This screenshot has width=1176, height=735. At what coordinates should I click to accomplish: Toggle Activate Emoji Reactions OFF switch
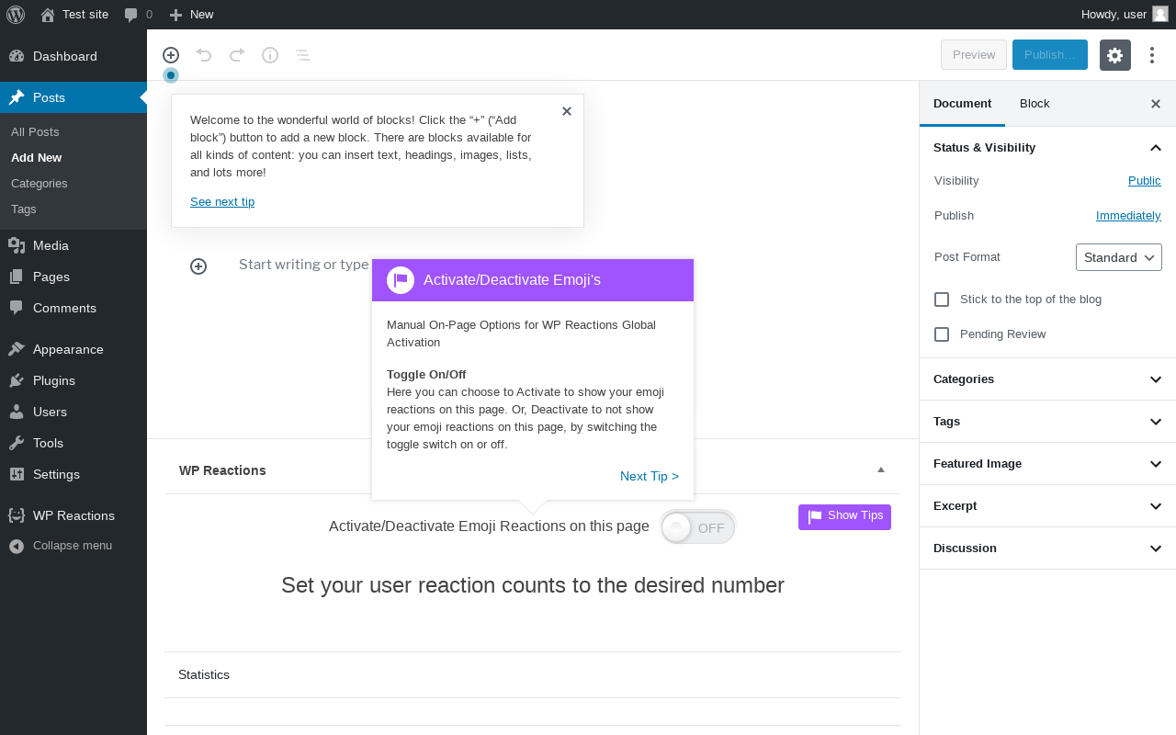pos(698,527)
